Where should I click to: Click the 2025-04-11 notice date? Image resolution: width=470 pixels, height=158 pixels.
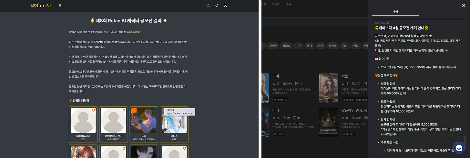382,23
